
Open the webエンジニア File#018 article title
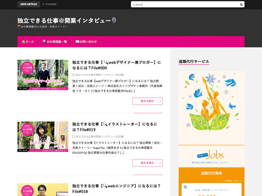click(x=116, y=189)
